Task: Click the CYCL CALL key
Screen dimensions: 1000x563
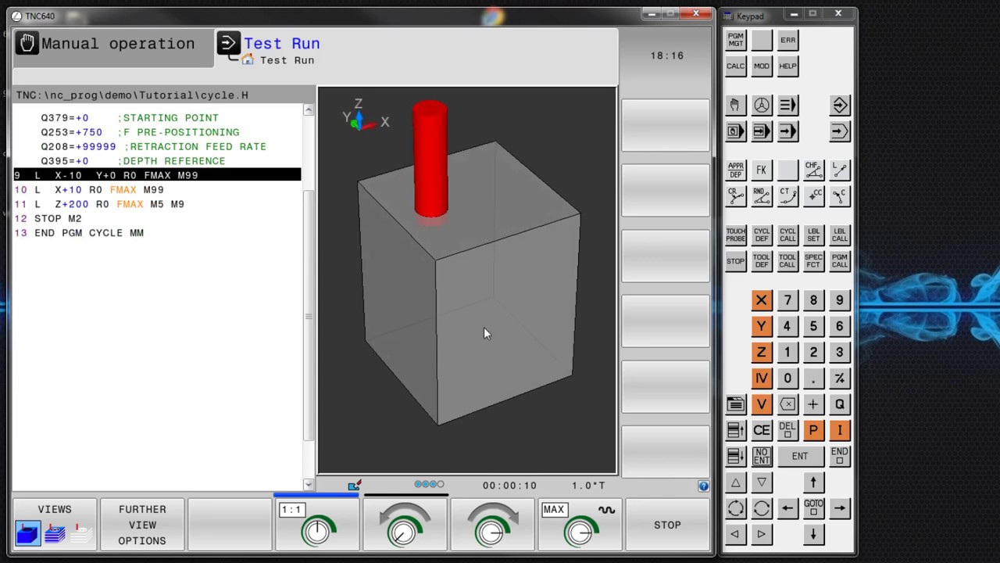Action: point(787,235)
